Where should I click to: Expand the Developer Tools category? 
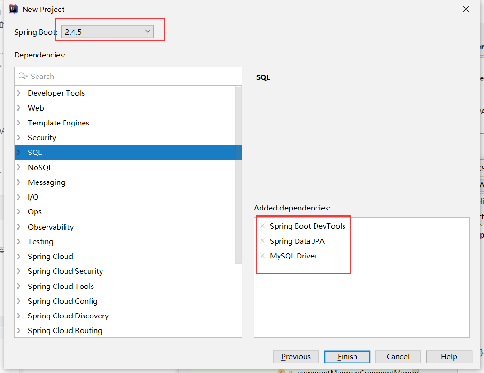tap(19, 93)
